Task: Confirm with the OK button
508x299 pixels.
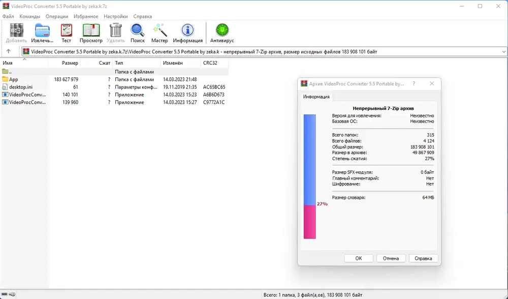Action: (359, 258)
